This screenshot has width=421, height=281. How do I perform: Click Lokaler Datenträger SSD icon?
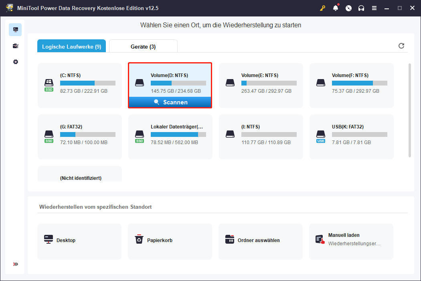coord(140,136)
